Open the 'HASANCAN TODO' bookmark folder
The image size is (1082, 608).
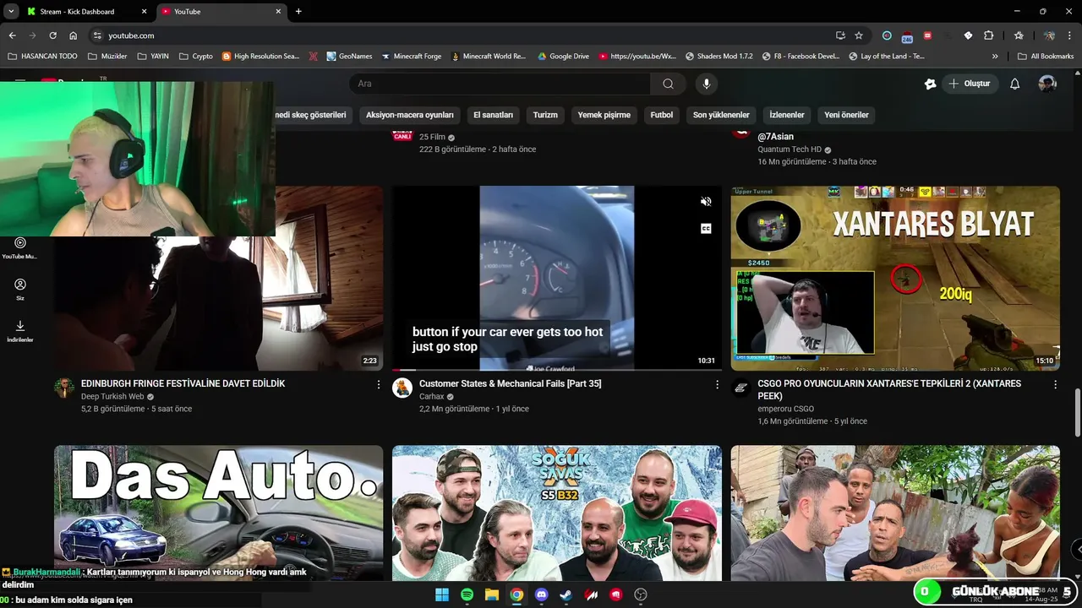tap(42, 57)
